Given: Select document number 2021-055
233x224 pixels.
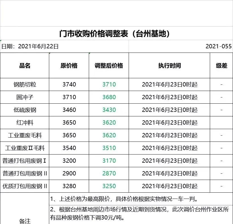Looking at the screenshot, I should (x=218, y=46).
